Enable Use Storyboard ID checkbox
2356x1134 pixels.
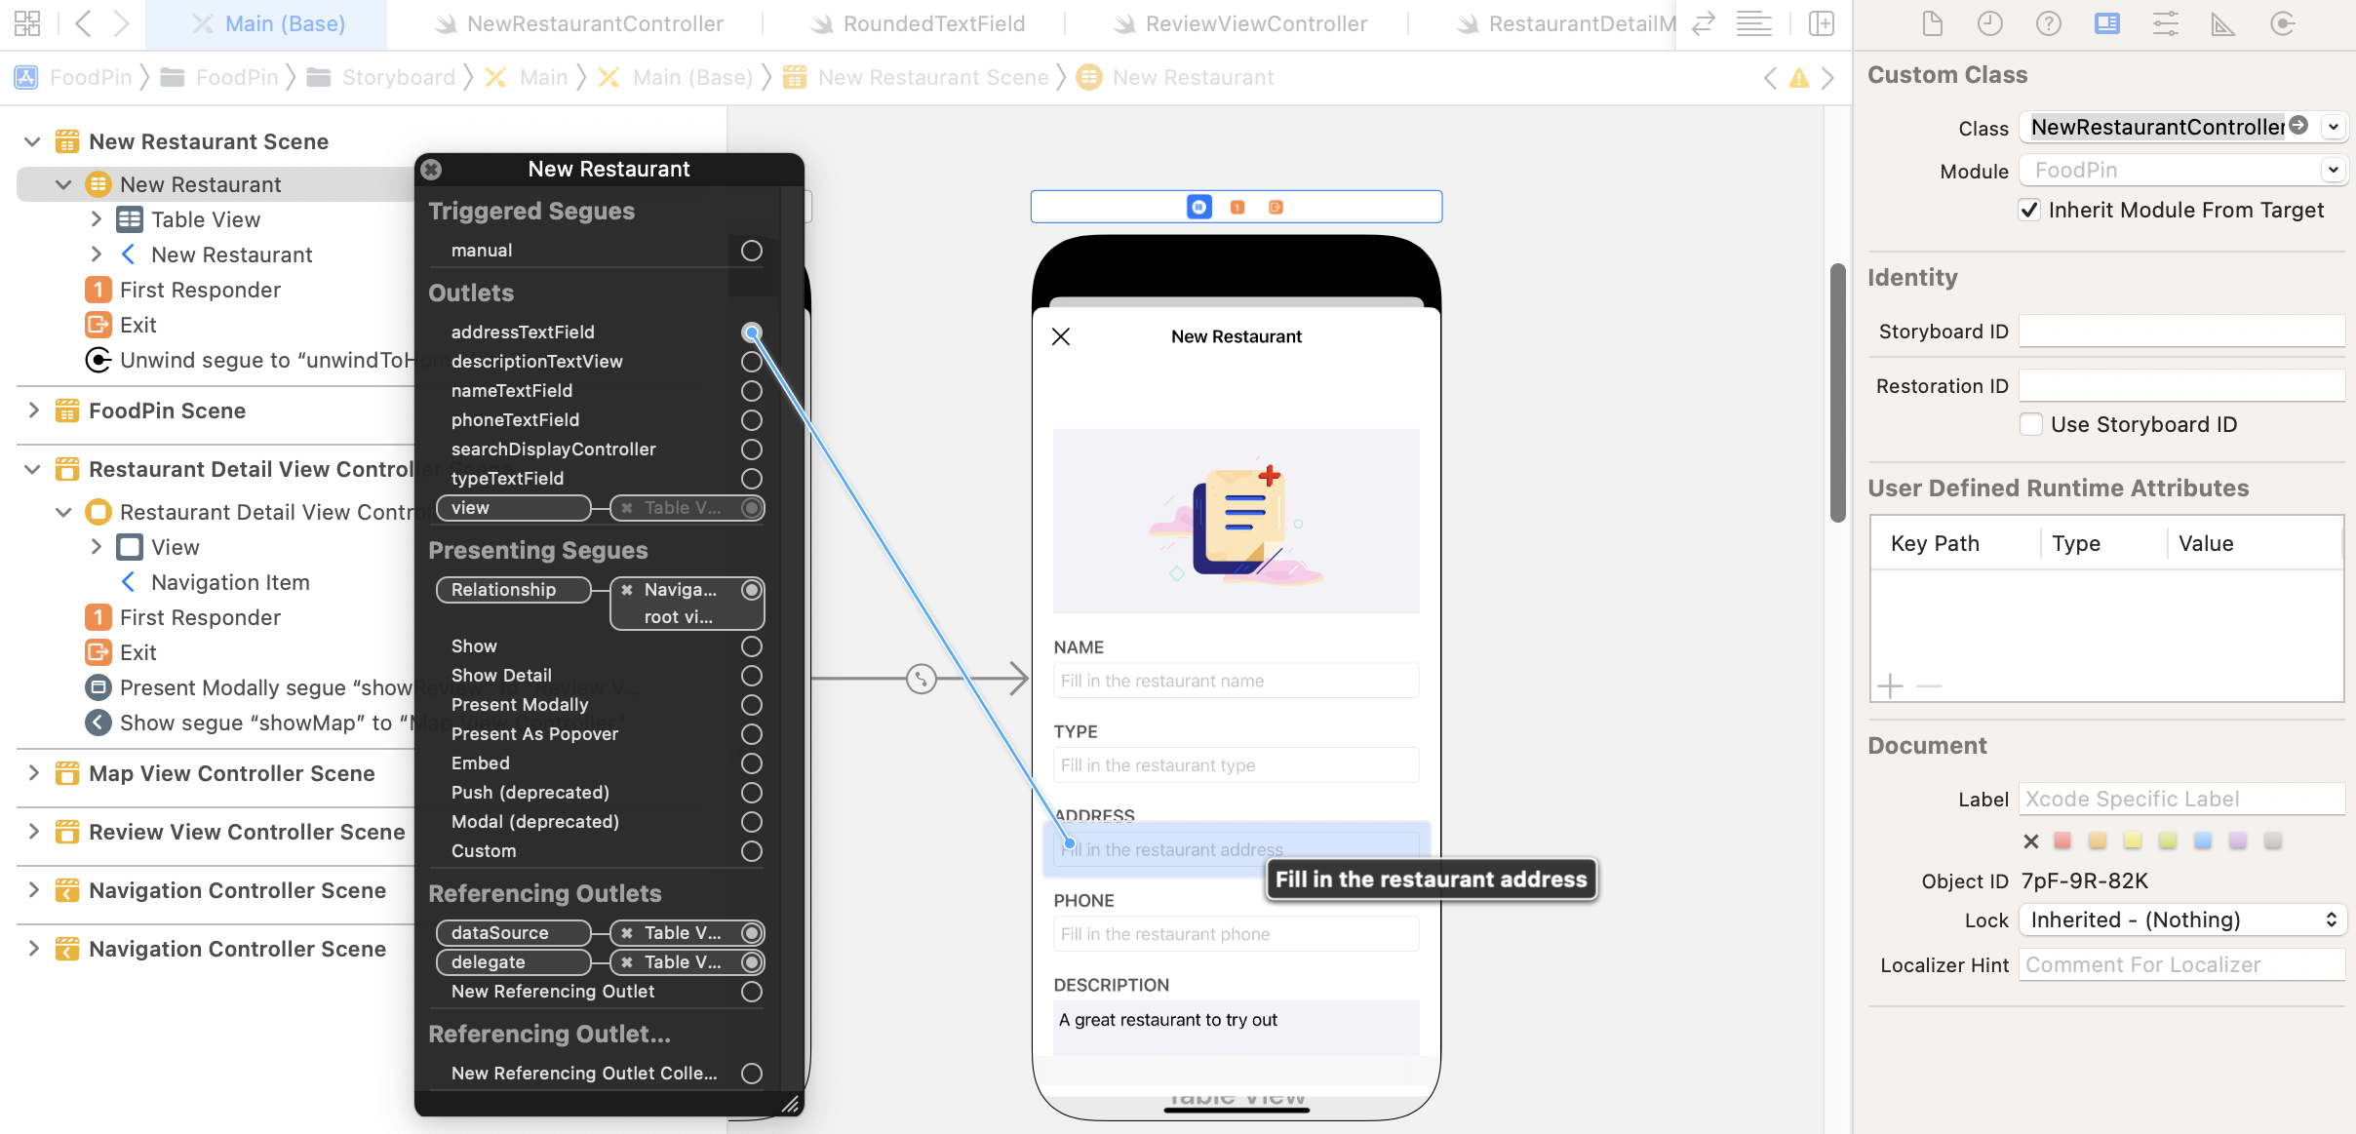2031,425
